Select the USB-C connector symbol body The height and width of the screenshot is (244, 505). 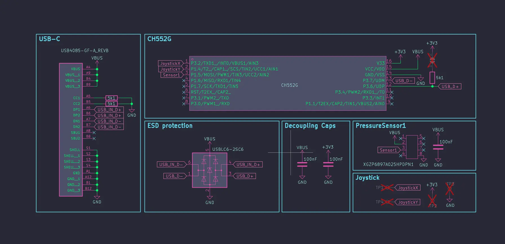tap(71, 130)
